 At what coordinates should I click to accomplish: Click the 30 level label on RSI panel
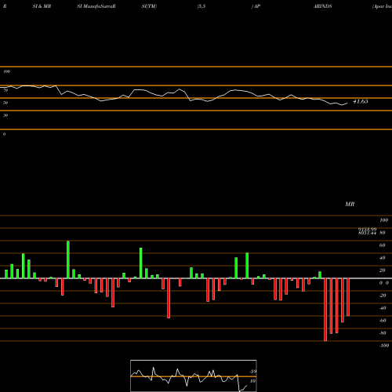(5, 115)
